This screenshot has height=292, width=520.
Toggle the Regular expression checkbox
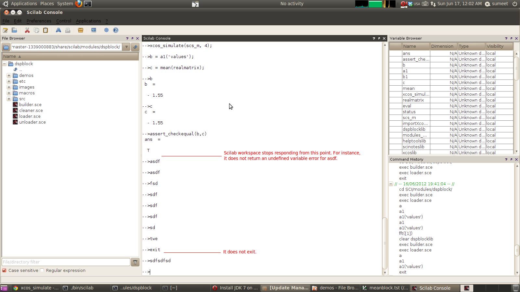point(42,270)
